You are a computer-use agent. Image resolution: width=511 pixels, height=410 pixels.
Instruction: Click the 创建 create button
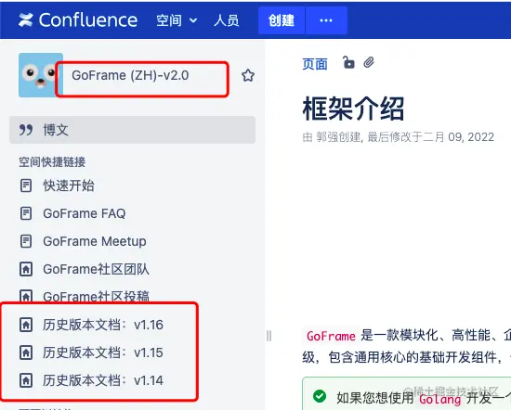pyautogui.click(x=282, y=20)
